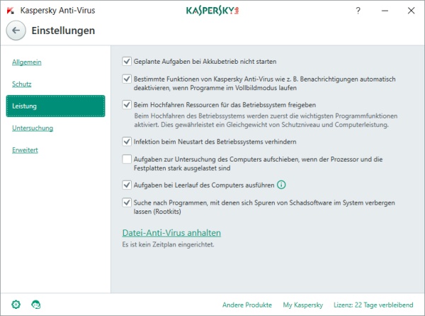Open support via the headset face icon
The width and height of the screenshot is (425, 316).
point(36,305)
